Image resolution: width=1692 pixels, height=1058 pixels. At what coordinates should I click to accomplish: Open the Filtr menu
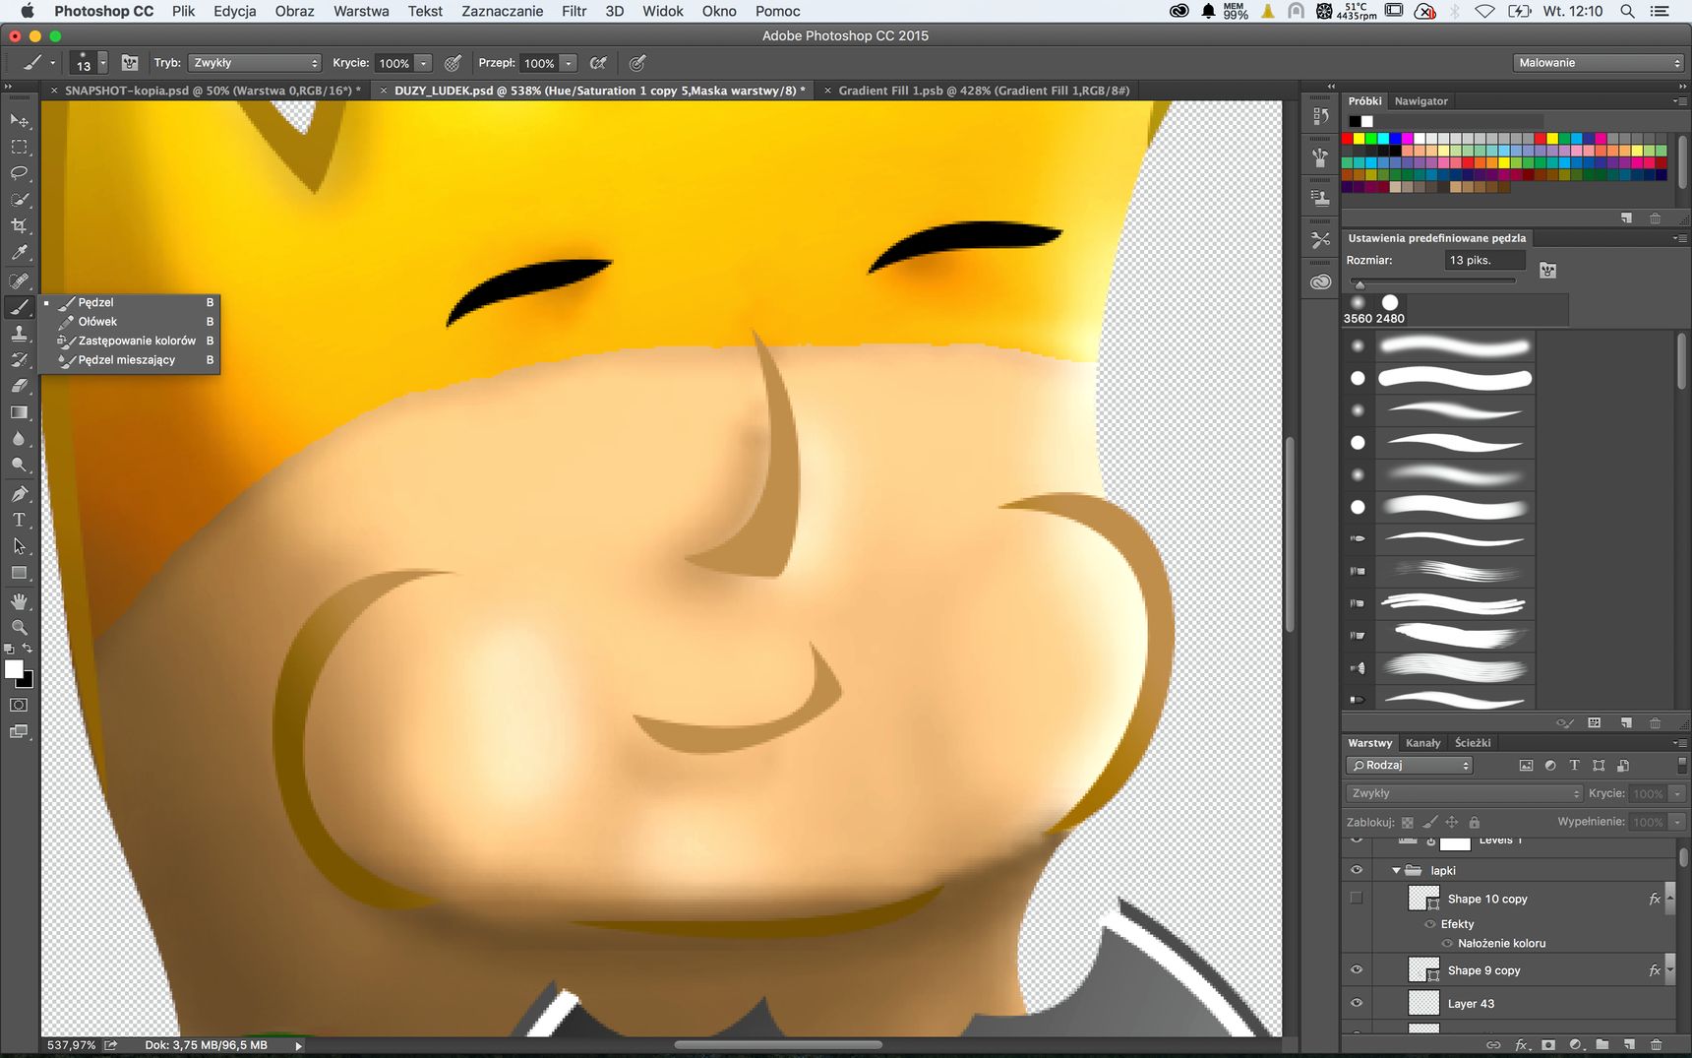tap(574, 11)
